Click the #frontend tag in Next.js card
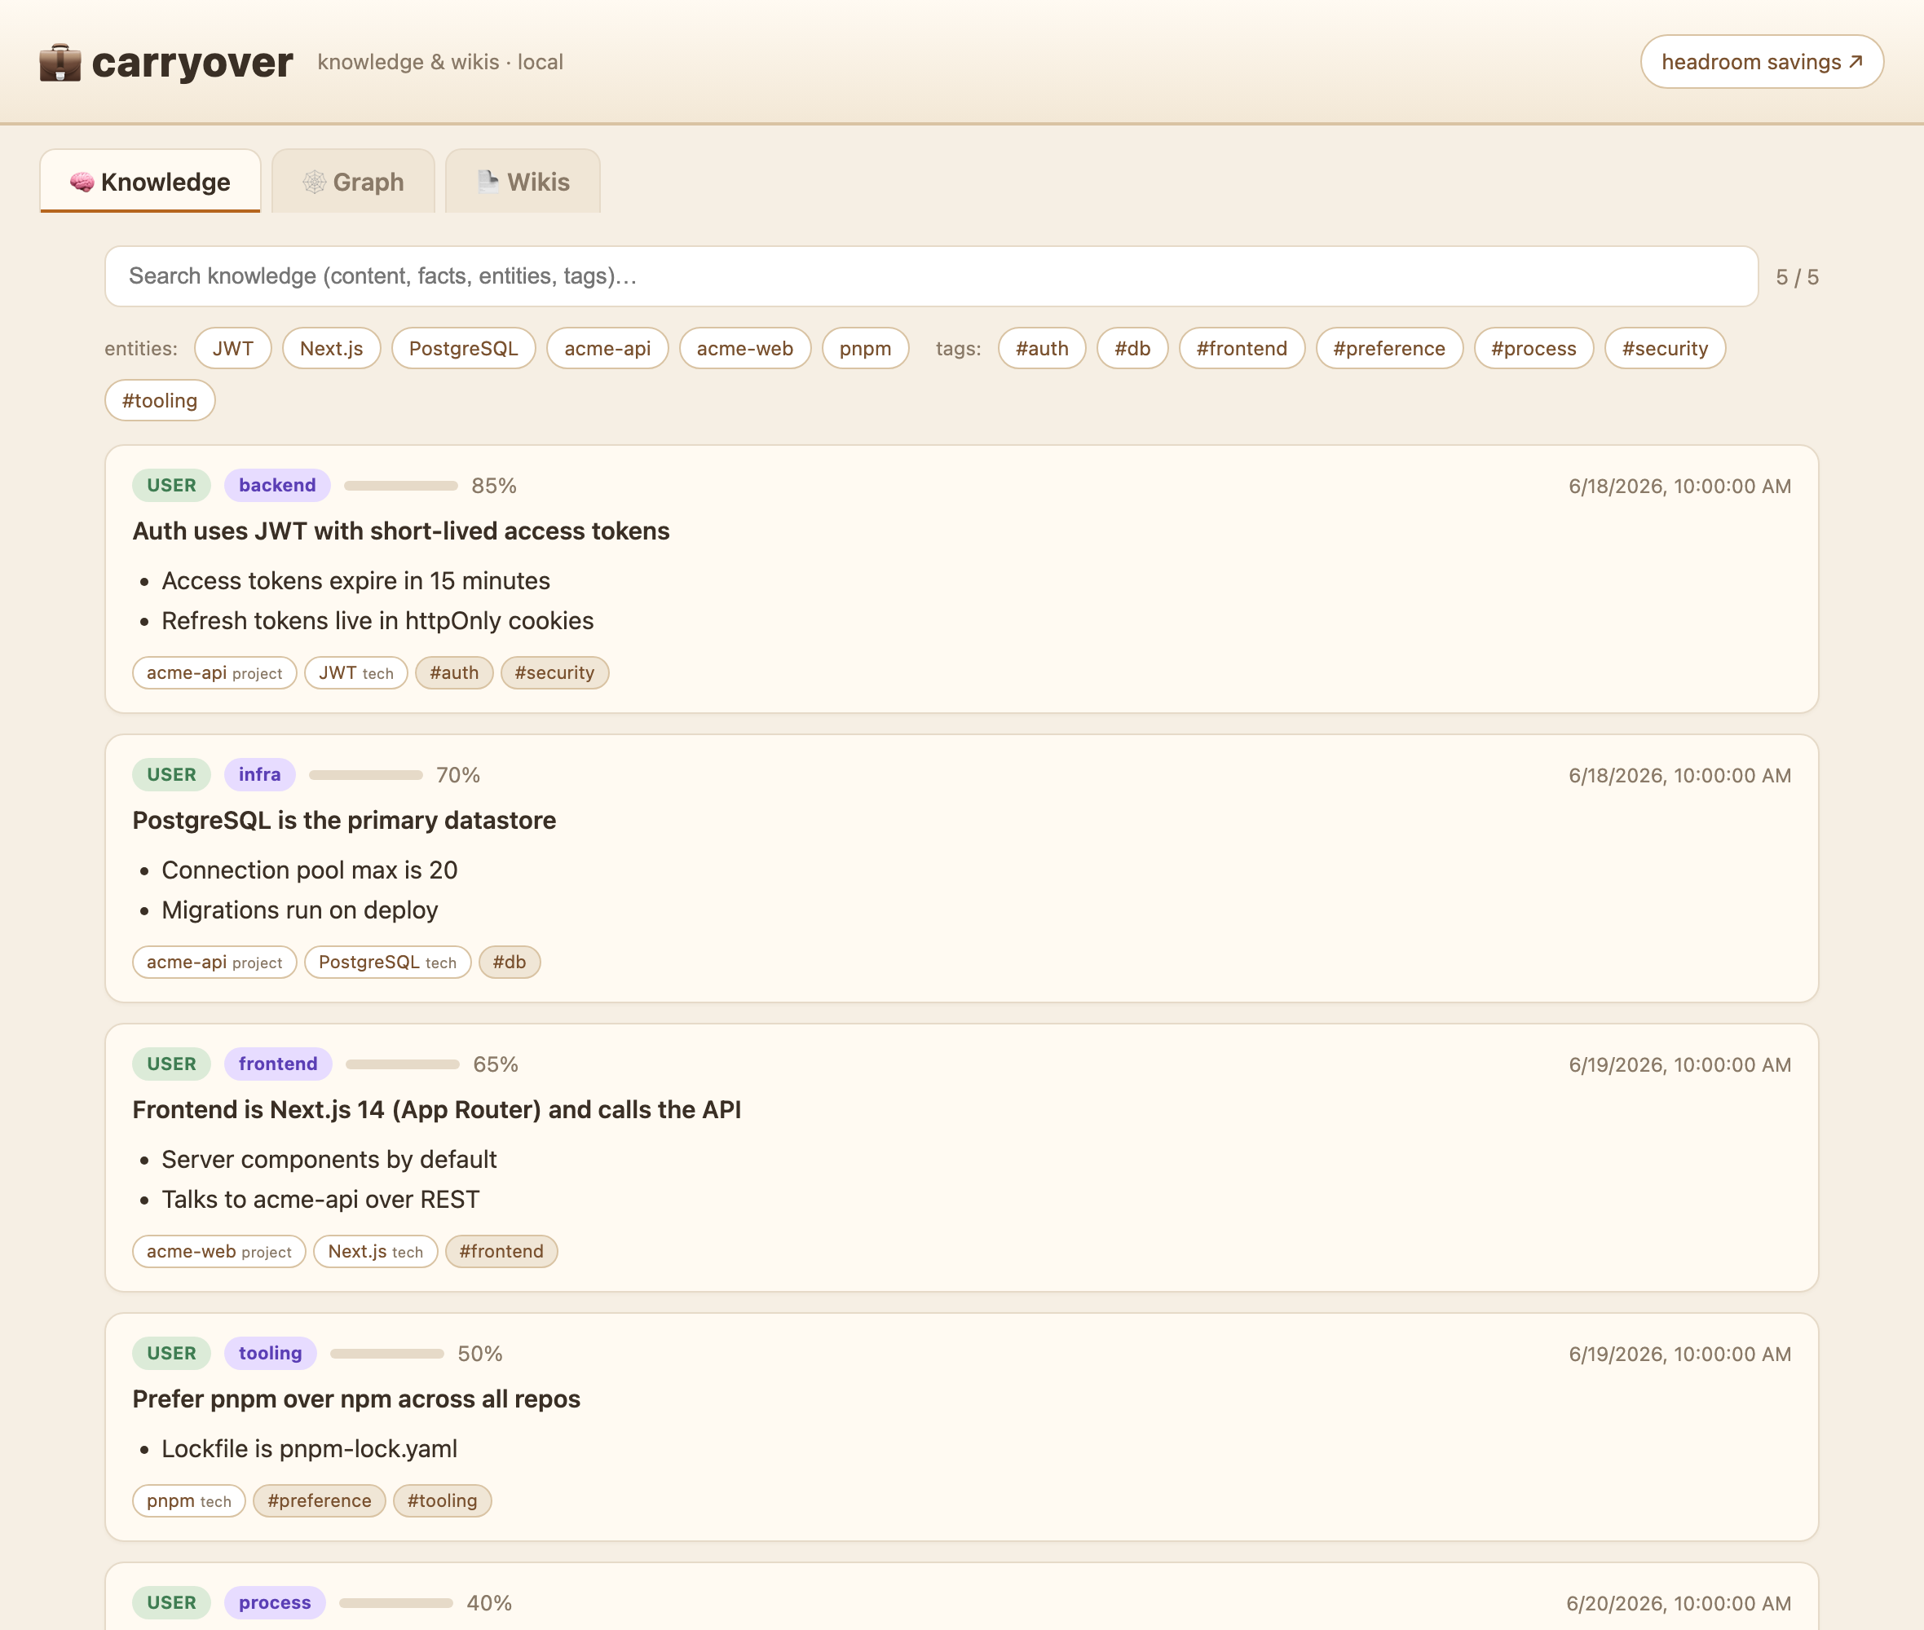The image size is (1924, 1630). click(x=502, y=1251)
